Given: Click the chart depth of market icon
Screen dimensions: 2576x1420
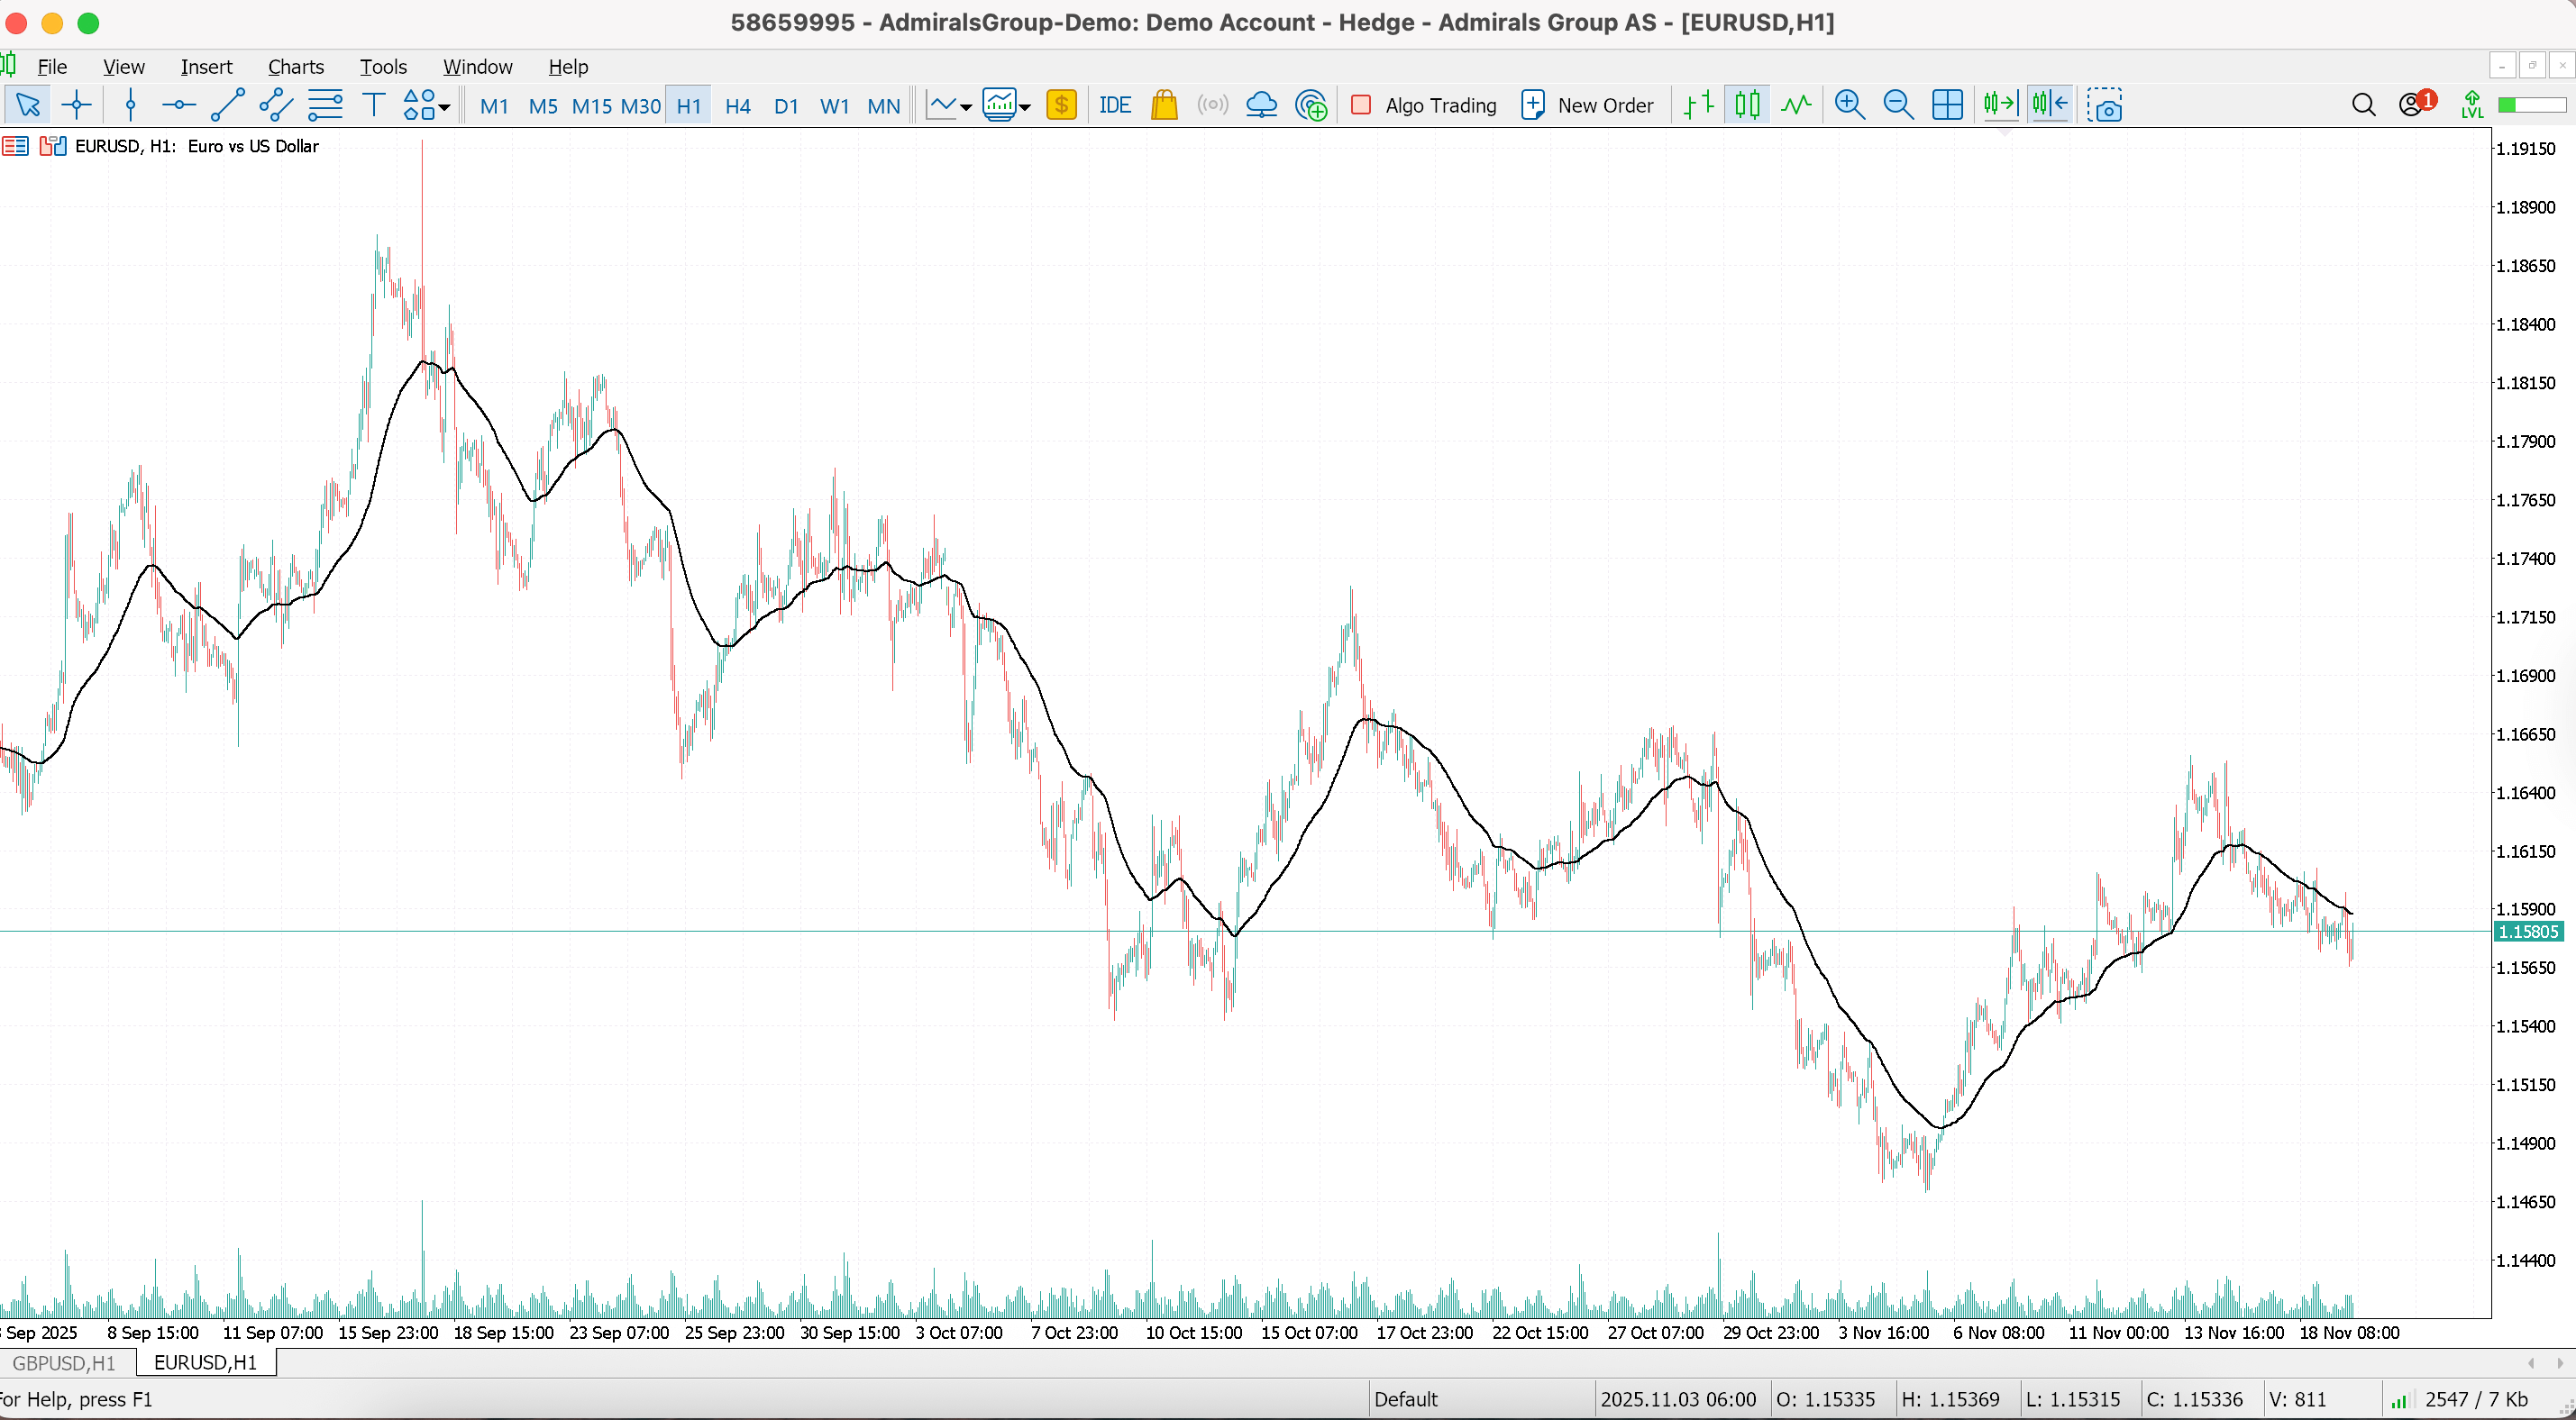Looking at the screenshot, I should coord(52,146).
